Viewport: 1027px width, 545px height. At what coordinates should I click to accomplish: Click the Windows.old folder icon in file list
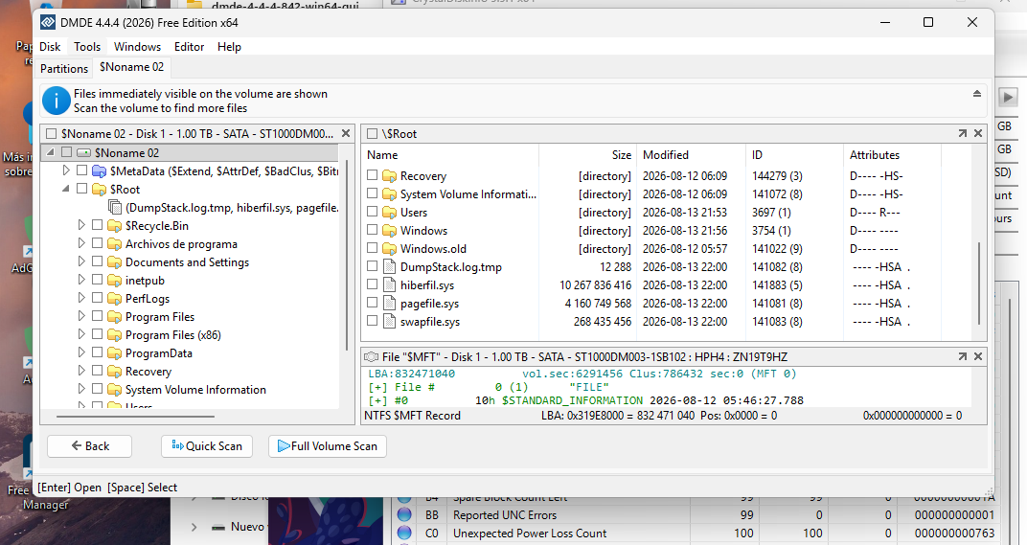pos(389,249)
